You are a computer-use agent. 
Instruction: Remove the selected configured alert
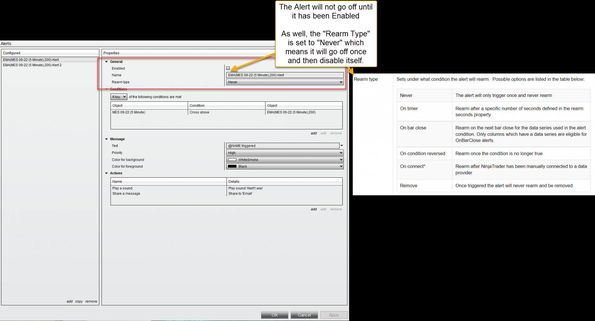[x=91, y=301]
